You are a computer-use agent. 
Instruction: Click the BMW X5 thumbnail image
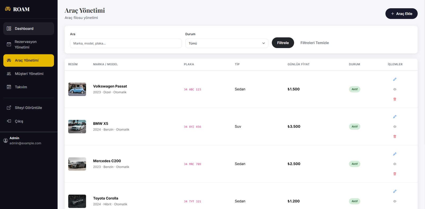[x=77, y=127]
